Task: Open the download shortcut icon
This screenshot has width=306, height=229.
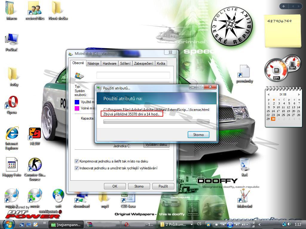Action: pos(81,201)
